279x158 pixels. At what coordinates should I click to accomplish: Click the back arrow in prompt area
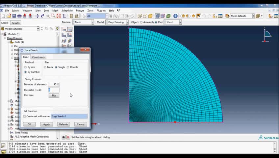(64, 137)
